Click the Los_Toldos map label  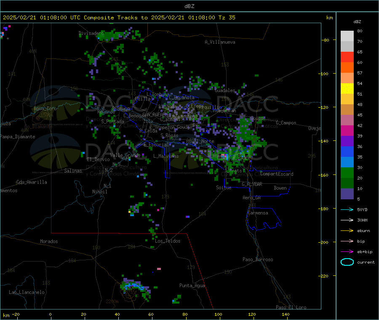(x=168, y=241)
